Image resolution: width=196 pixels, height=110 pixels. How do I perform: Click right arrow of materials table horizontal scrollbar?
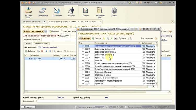coord(169,92)
